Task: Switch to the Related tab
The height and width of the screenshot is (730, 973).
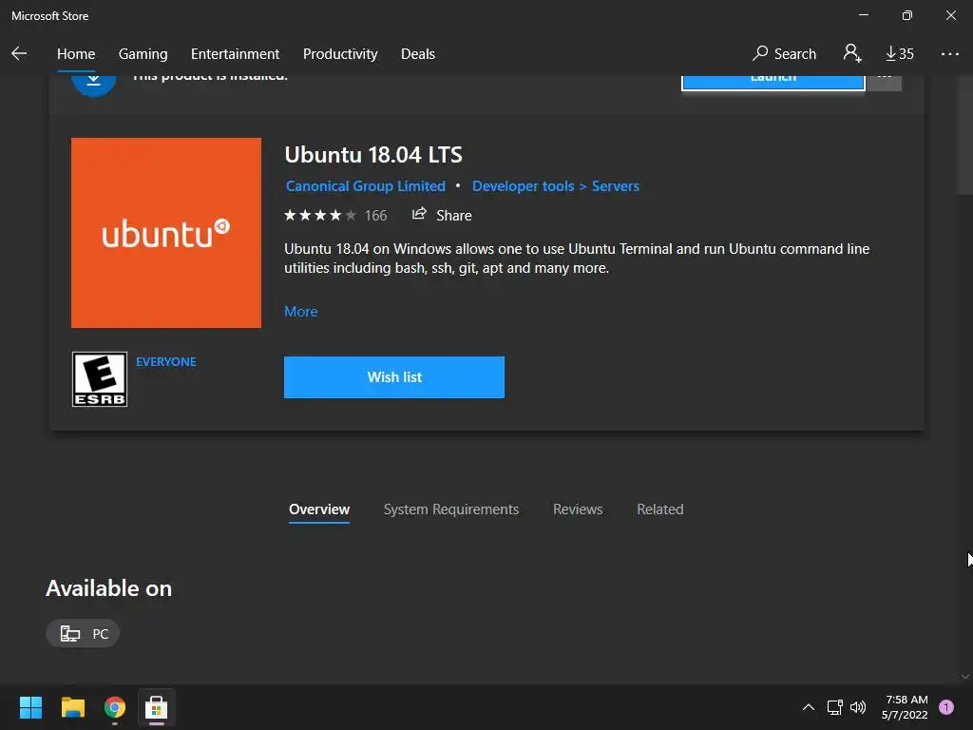Action: (x=659, y=509)
